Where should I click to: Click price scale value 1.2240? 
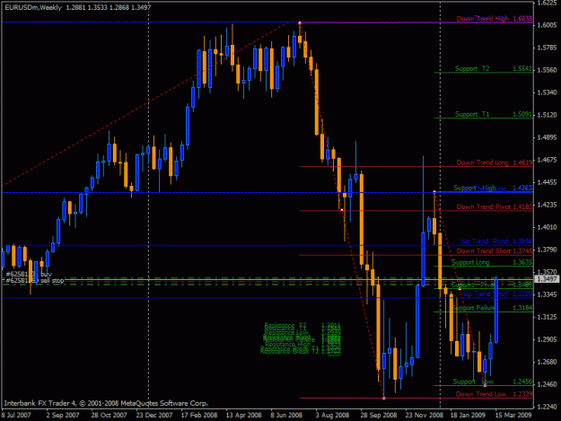coord(548,407)
